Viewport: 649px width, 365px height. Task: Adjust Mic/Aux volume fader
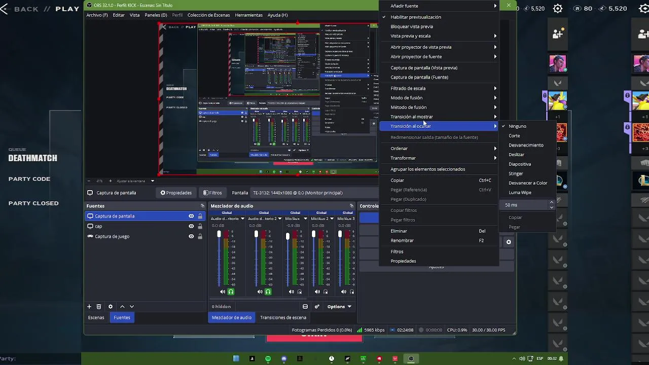[287, 236]
